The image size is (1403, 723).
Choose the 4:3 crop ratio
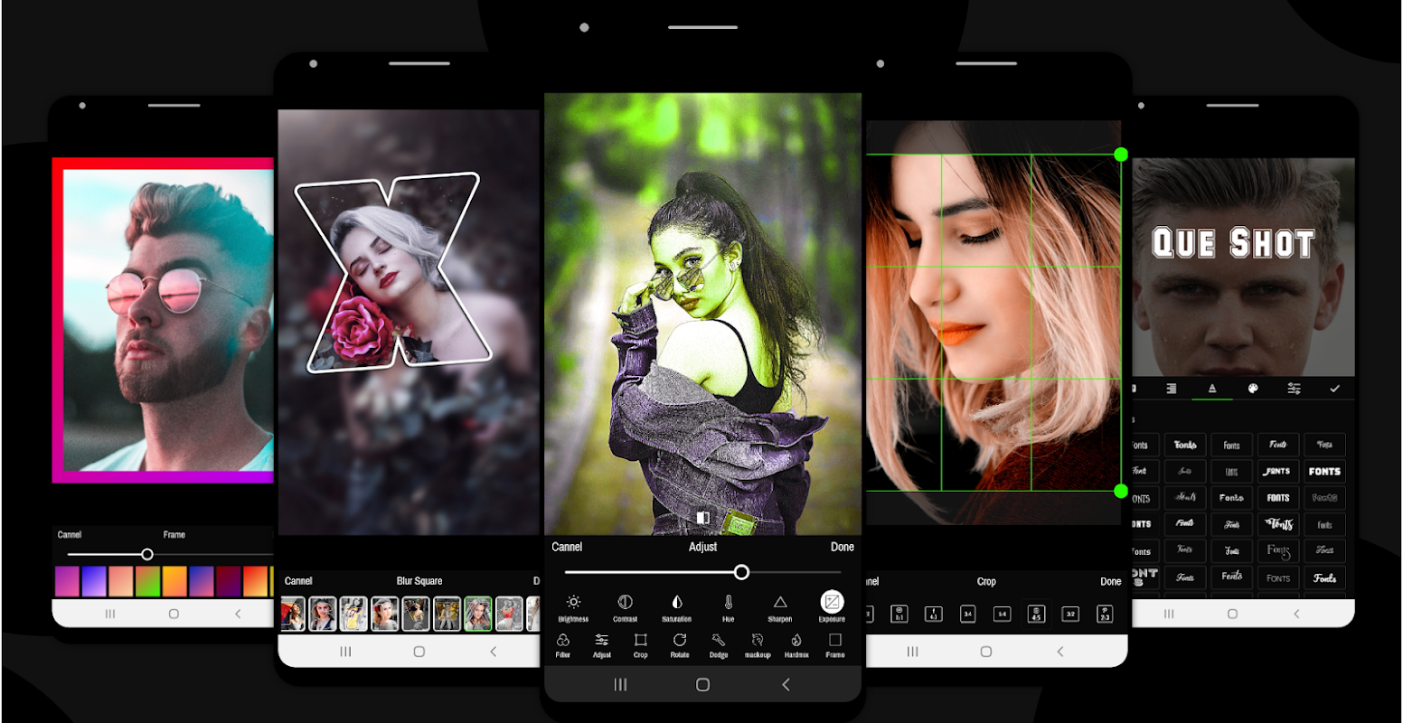point(934,615)
